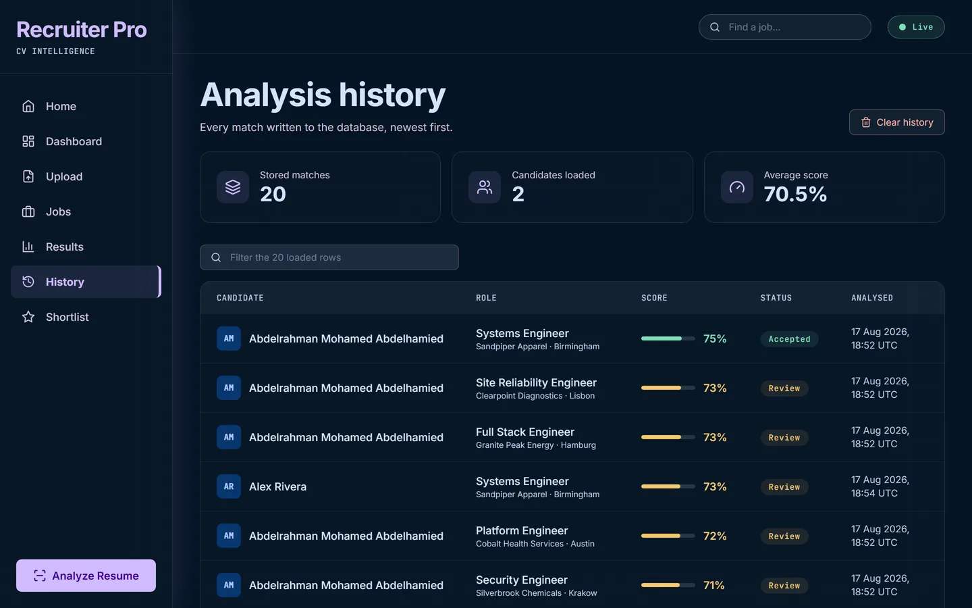This screenshot has width=972, height=608.
Task: Navigate to the Shortlist page
Action: pyautogui.click(x=86, y=317)
